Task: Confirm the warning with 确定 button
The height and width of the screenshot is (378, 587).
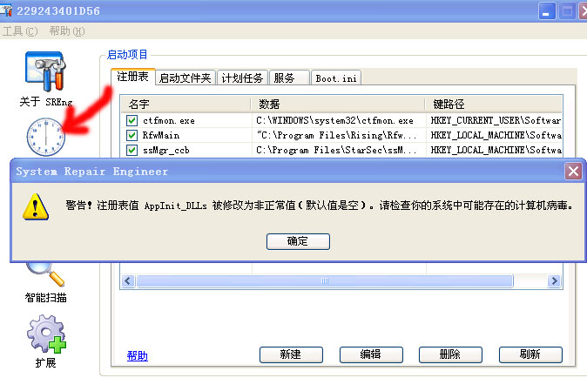Action: point(298,241)
